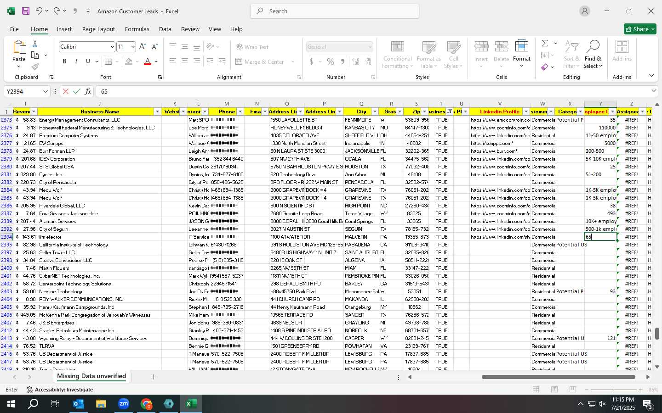This screenshot has width=662, height=413.
Task: Open Format as Table gallery
Action: pyautogui.click(x=428, y=55)
